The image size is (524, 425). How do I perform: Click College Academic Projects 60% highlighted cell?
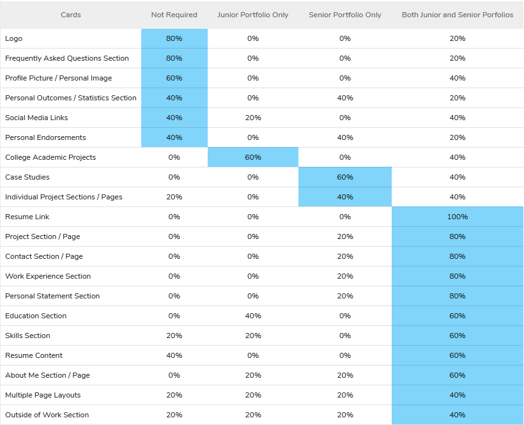click(x=253, y=157)
